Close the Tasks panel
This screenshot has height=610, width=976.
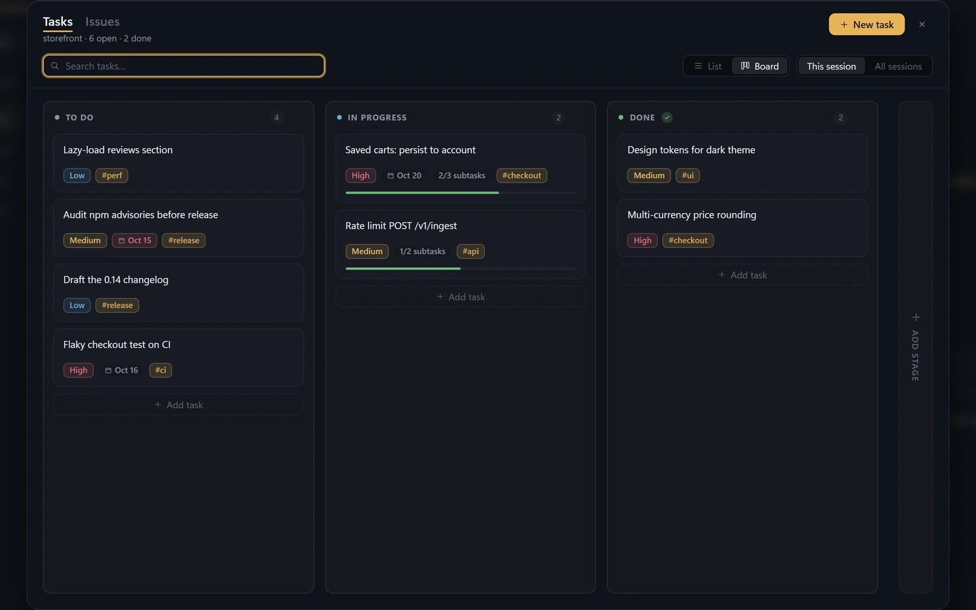(922, 24)
